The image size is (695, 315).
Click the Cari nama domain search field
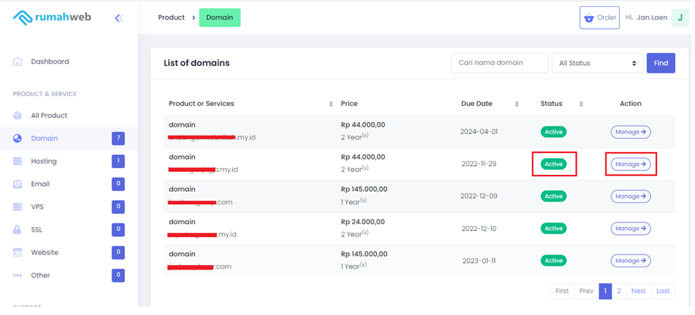coord(499,63)
